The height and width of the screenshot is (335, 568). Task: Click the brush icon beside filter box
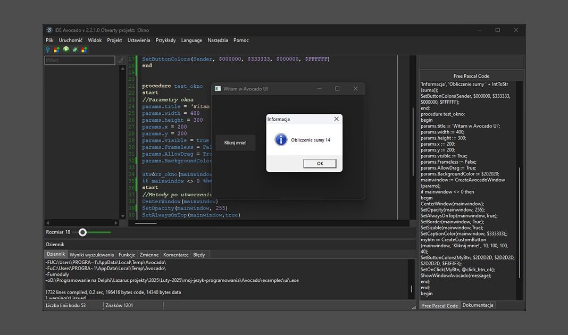121,61
